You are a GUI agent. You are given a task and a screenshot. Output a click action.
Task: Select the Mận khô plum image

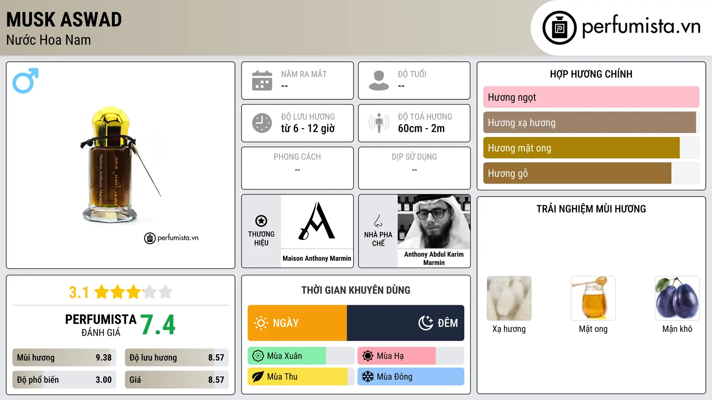(677, 298)
